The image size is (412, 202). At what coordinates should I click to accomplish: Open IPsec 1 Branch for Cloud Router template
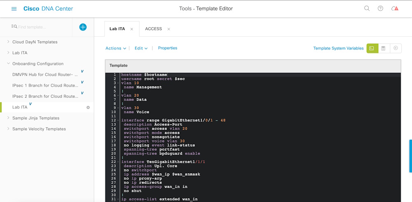click(45, 85)
